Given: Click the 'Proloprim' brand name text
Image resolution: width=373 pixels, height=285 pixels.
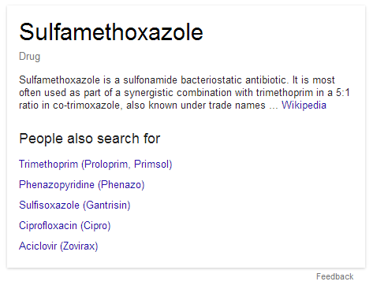Looking at the screenshot, I should click(x=106, y=165).
